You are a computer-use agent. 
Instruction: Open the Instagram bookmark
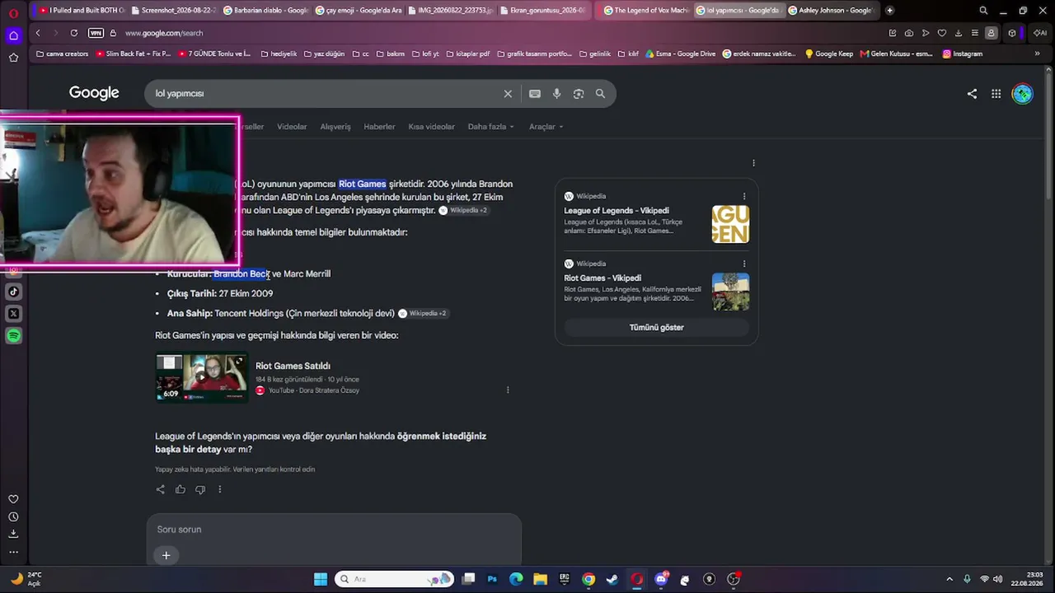point(962,54)
